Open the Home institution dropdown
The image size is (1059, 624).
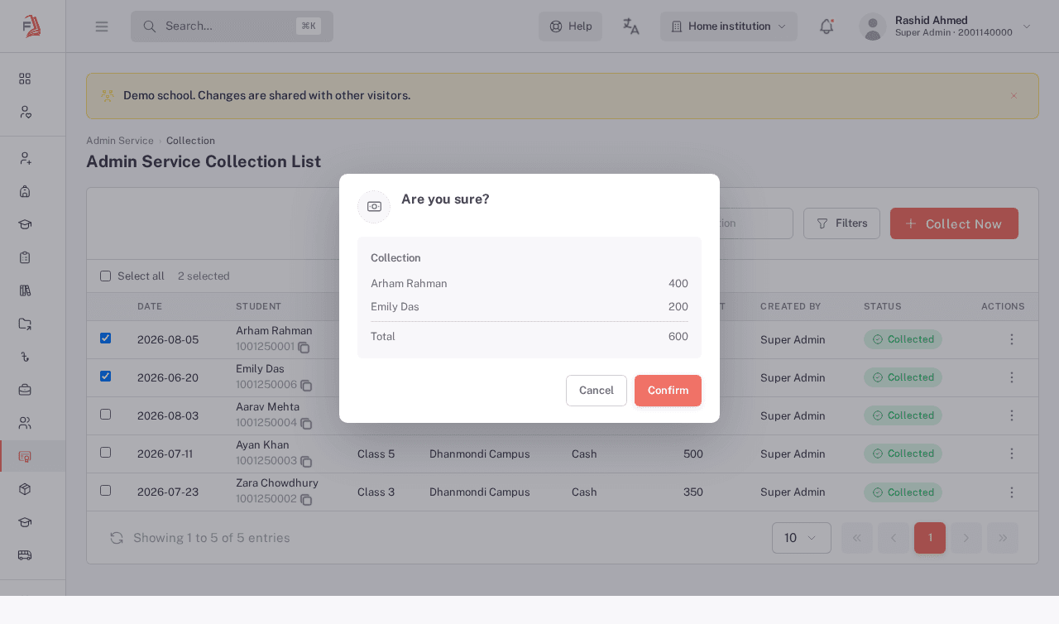(x=729, y=26)
